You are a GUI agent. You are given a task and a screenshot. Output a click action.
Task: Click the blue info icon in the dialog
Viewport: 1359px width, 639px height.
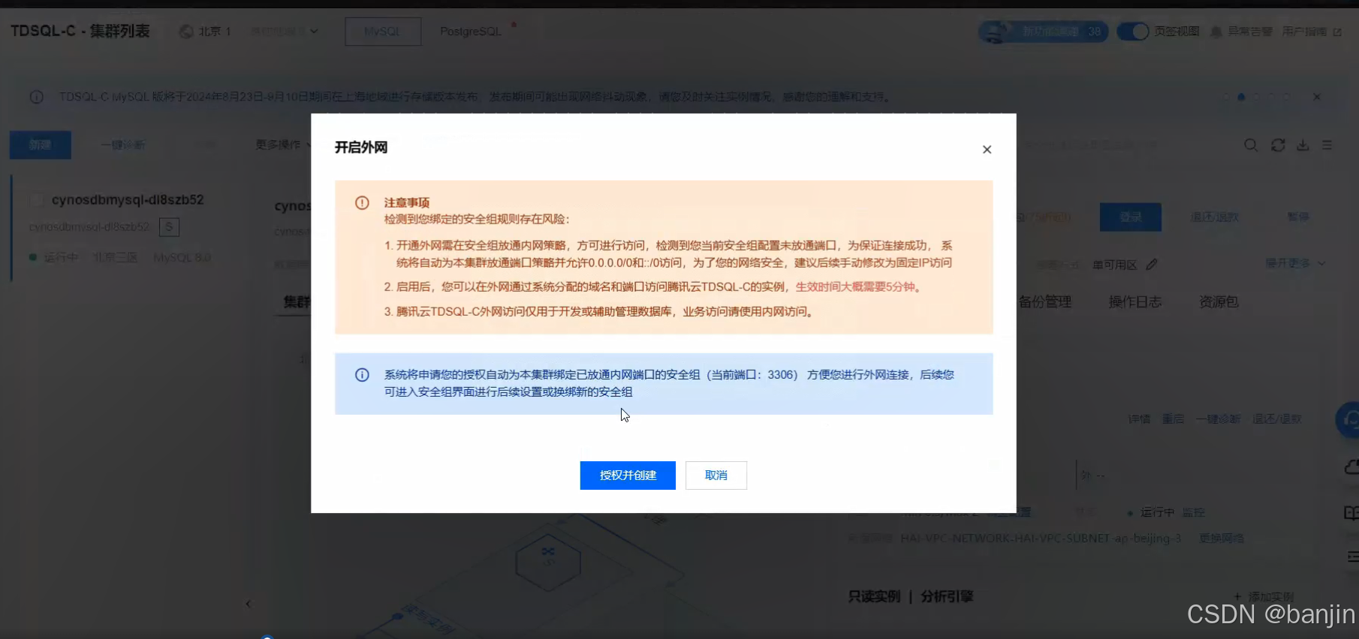tap(362, 375)
